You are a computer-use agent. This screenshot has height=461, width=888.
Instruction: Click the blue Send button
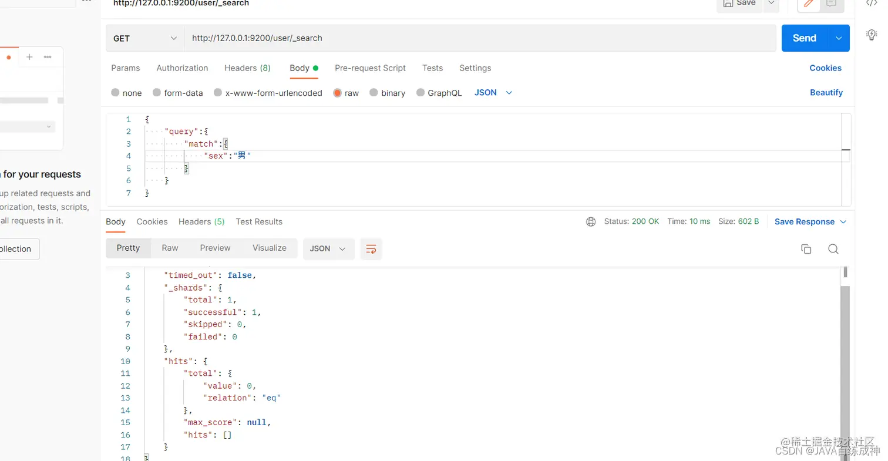point(805,38)
